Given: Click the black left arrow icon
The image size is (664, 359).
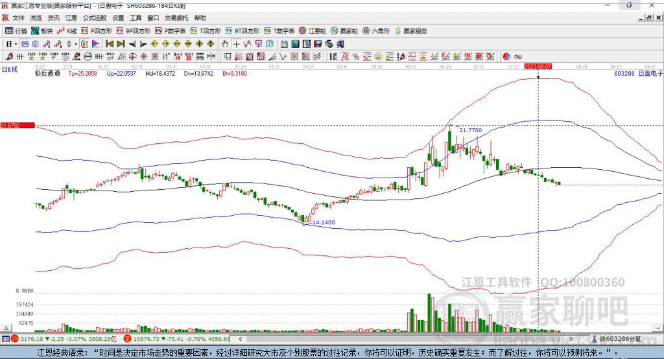Looking at the screenshot, I should tap(132, 44).
